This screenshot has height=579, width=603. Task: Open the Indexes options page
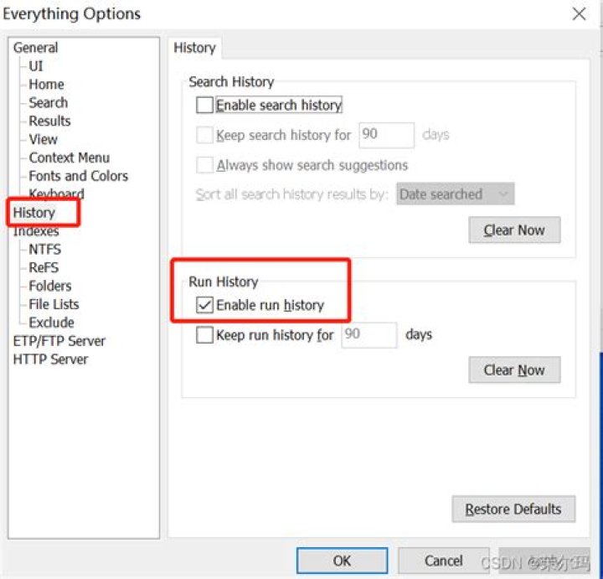tap(36, 230)
